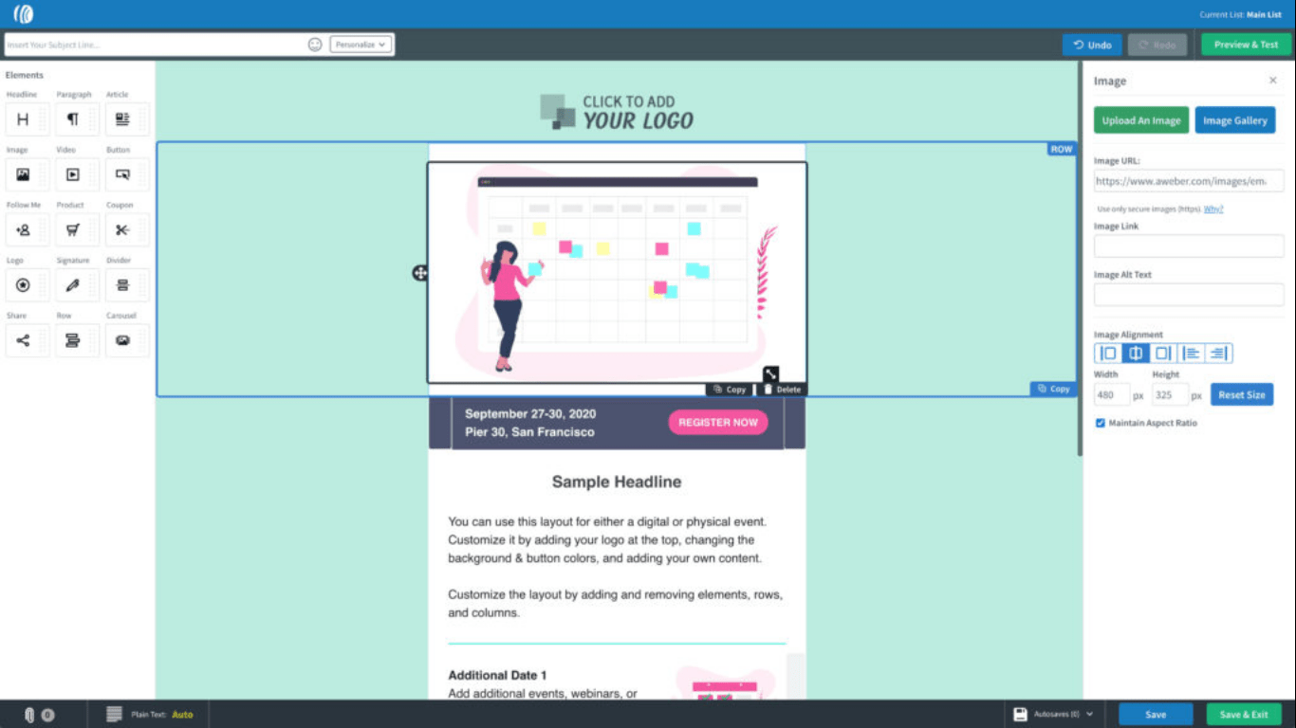Set image alignment to right
Screen dimensions: 1296x728
[1163, 354]
